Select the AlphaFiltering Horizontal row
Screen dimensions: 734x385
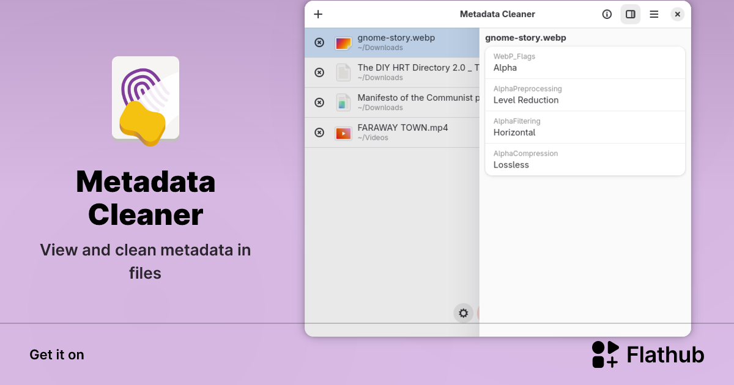tap(585, 127)
